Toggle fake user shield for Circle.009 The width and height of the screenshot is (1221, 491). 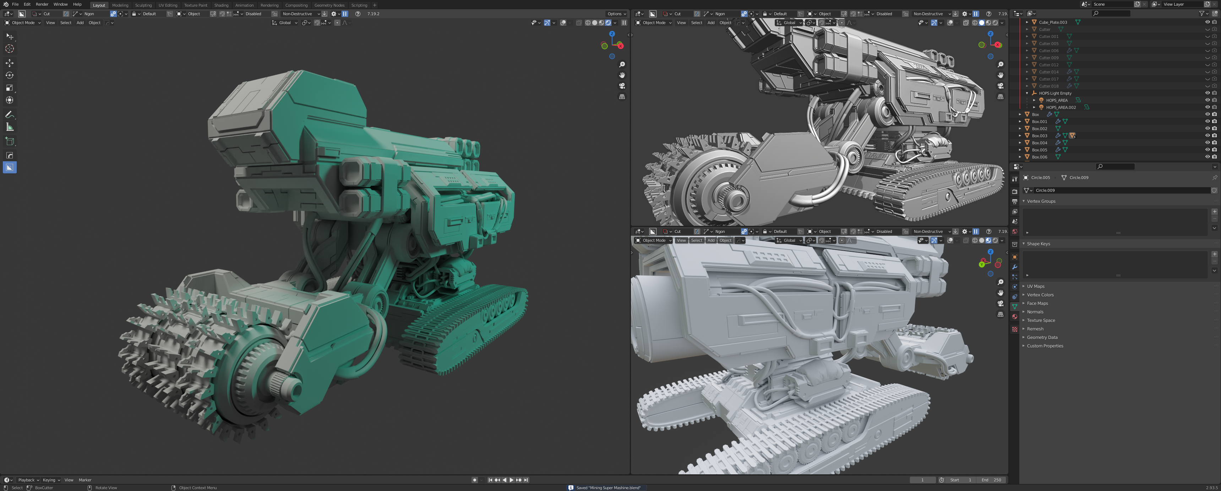[1214, 190]
